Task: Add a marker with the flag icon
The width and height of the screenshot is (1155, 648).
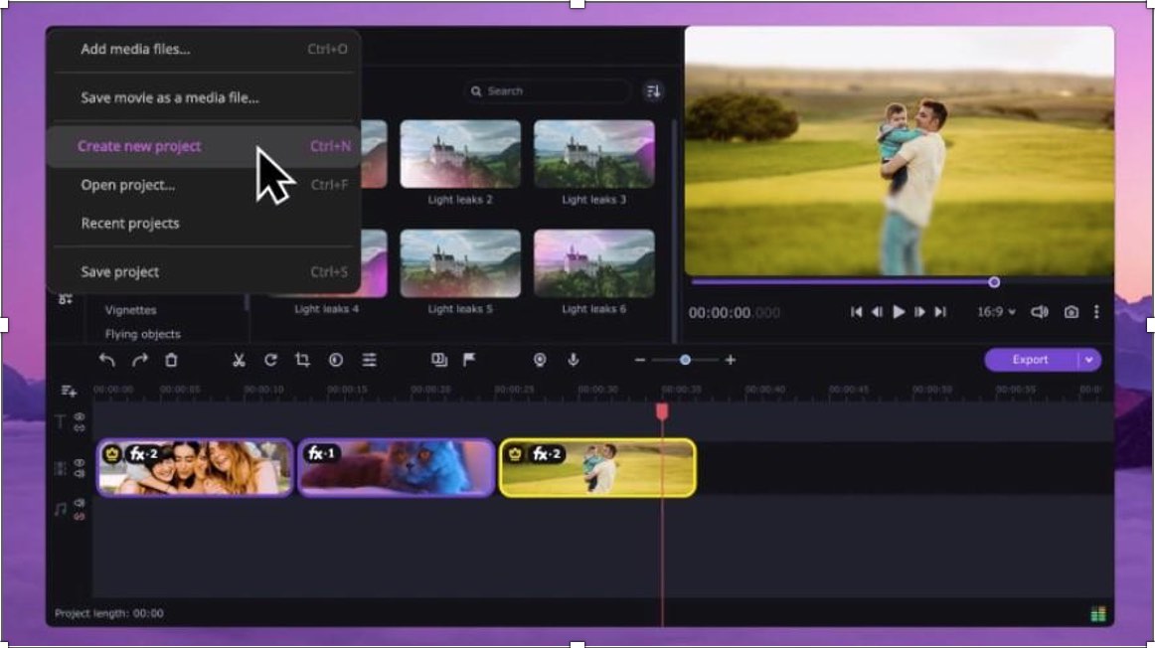Action: tap(469, 360)
